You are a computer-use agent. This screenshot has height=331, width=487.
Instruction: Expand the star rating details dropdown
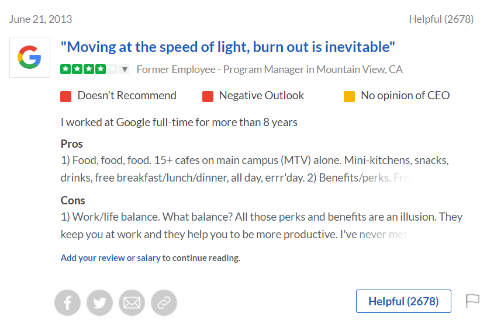click(125, 69)
